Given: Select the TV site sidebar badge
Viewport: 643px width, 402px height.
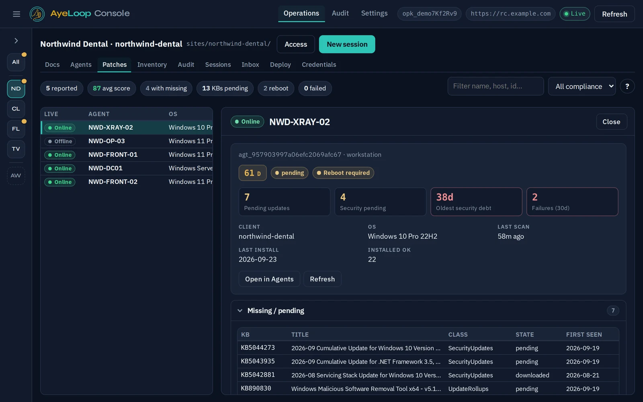Looking at the screenshot, I should (16, 149).
